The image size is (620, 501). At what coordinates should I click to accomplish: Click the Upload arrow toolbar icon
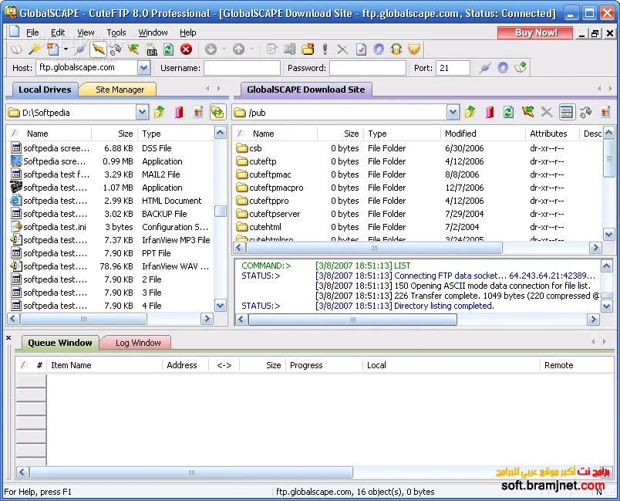[x=238, y=49]
